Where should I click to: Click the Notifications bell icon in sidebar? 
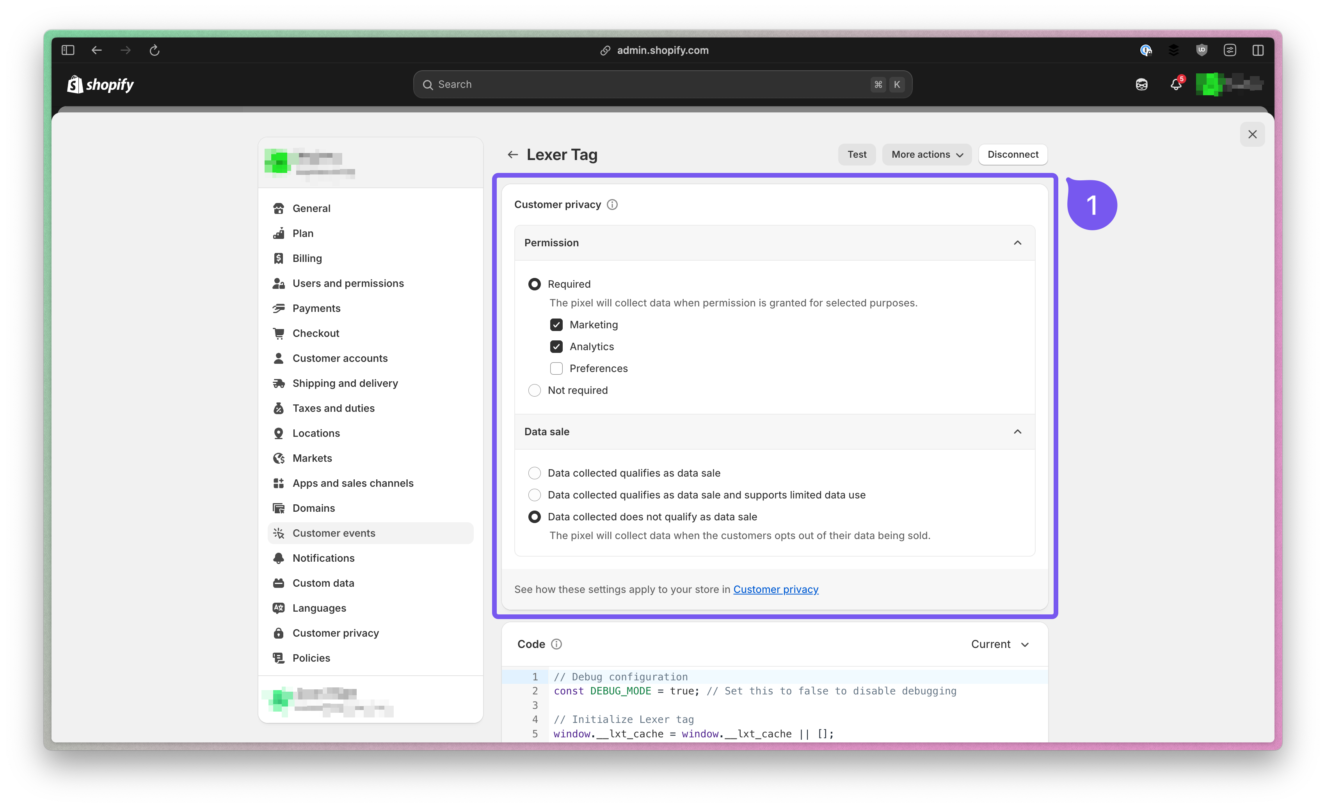(x=279, y=558)
